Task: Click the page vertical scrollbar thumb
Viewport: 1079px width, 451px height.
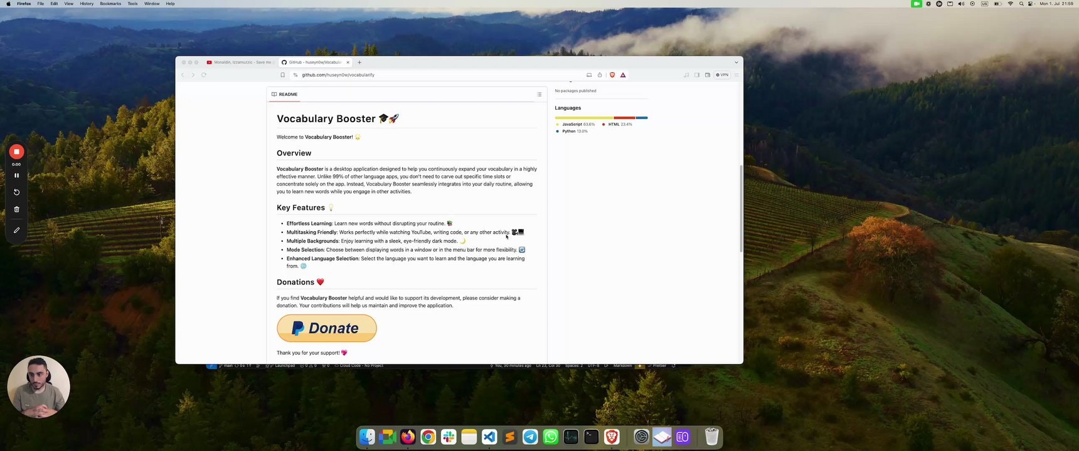Action: (x=741, y=209)
